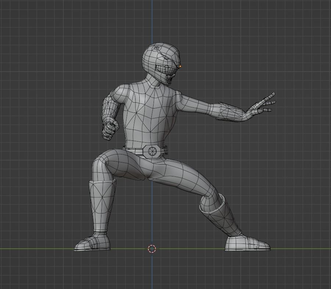This screenshot has width=331, height=289.
Task: Click the 3D cursor at the world origin
Action: [x=152, y=249]
